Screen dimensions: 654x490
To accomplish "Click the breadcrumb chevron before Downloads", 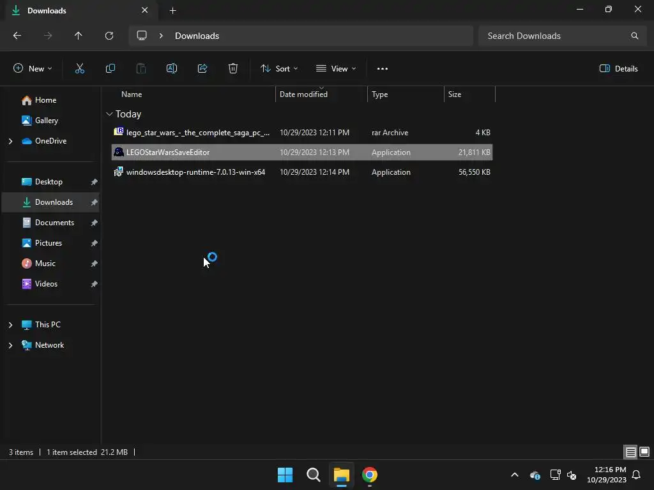I will tap(161, 36).
